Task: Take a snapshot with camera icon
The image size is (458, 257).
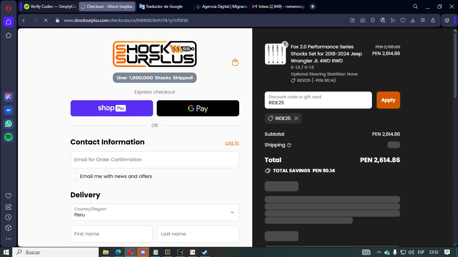Action: click(x=362, y=20)
